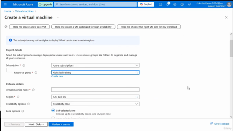Show info tooltip for Subscription

[24, 65]
